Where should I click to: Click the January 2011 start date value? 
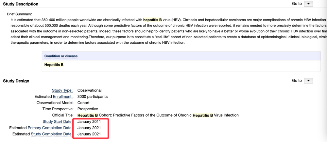(x=89, y=122)
